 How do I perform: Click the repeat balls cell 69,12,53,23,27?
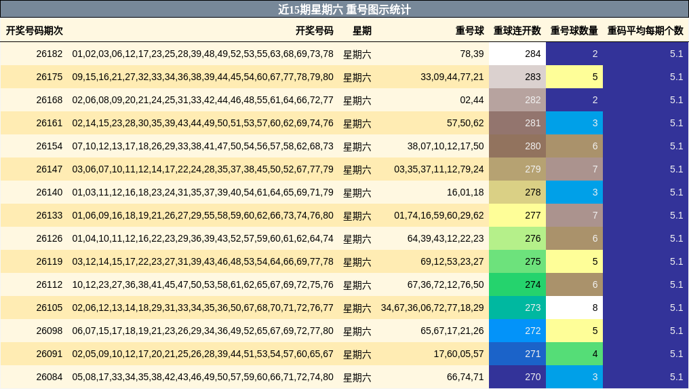452,262
